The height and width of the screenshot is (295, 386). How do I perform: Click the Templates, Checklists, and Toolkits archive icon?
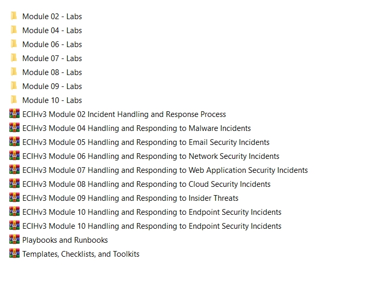[15, 254]
